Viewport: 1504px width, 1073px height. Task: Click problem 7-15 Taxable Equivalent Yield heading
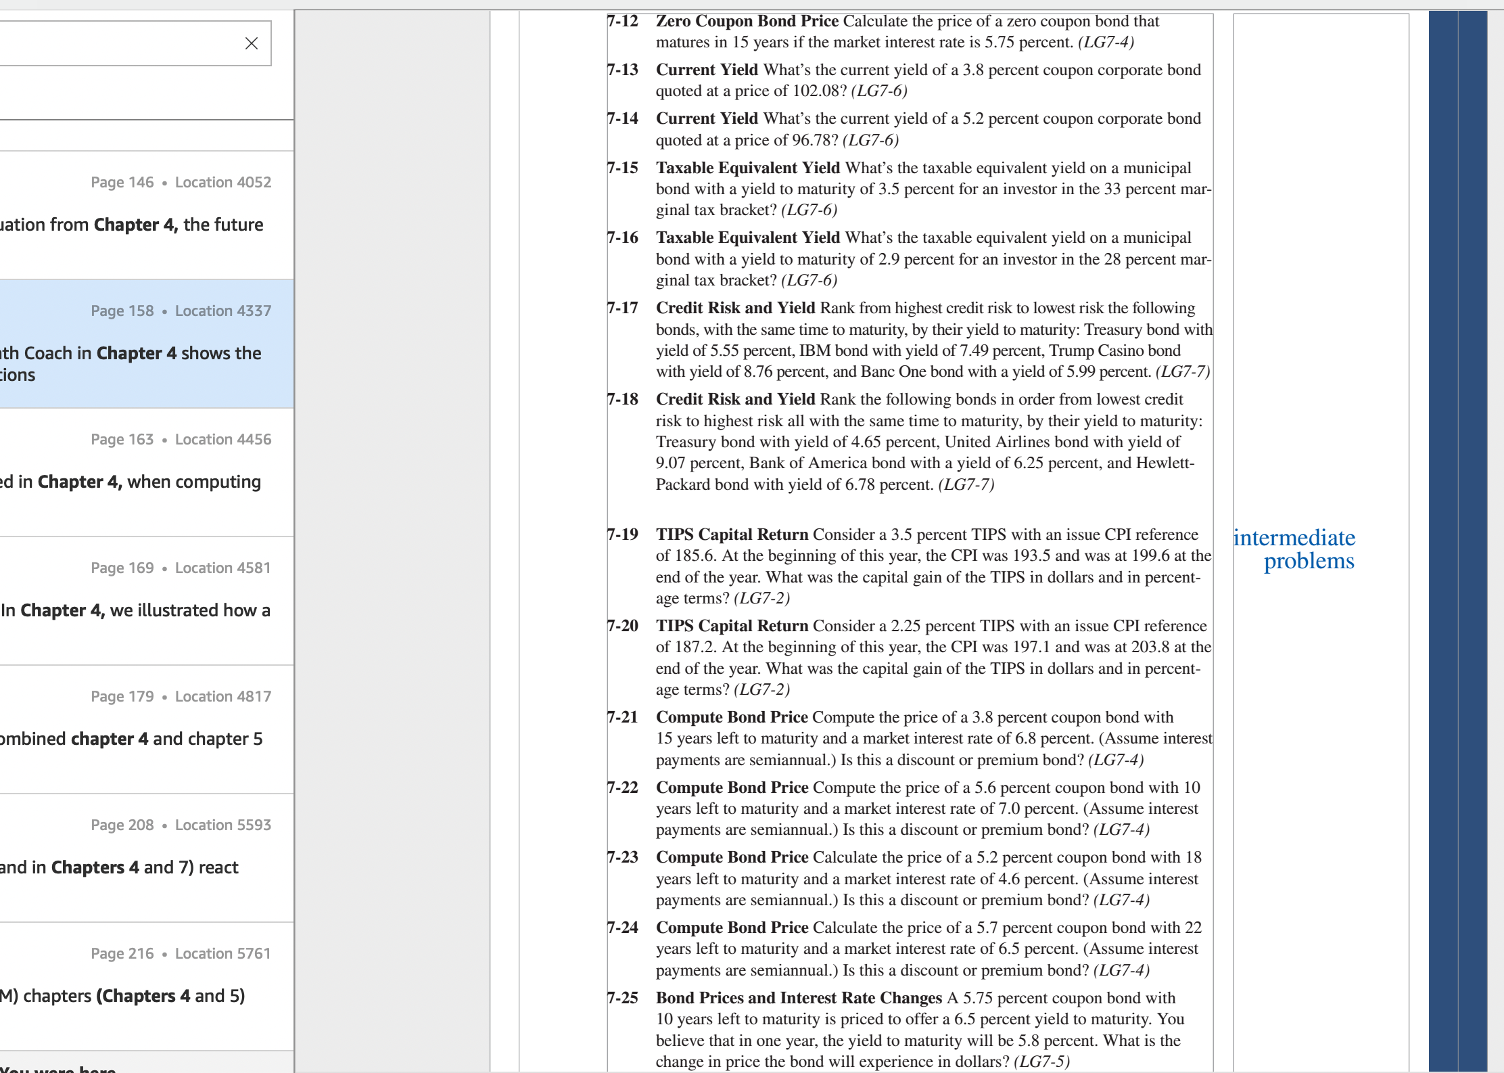point(748,168)
